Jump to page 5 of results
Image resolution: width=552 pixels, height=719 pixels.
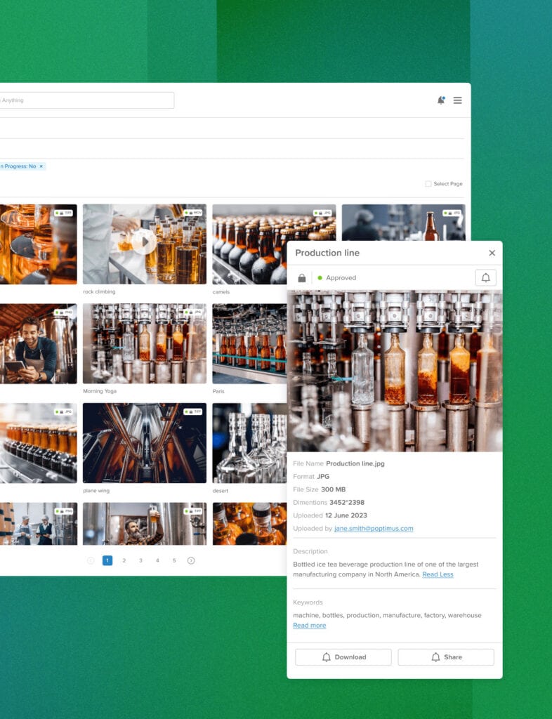pyautogui.click(x=174, y=560)
